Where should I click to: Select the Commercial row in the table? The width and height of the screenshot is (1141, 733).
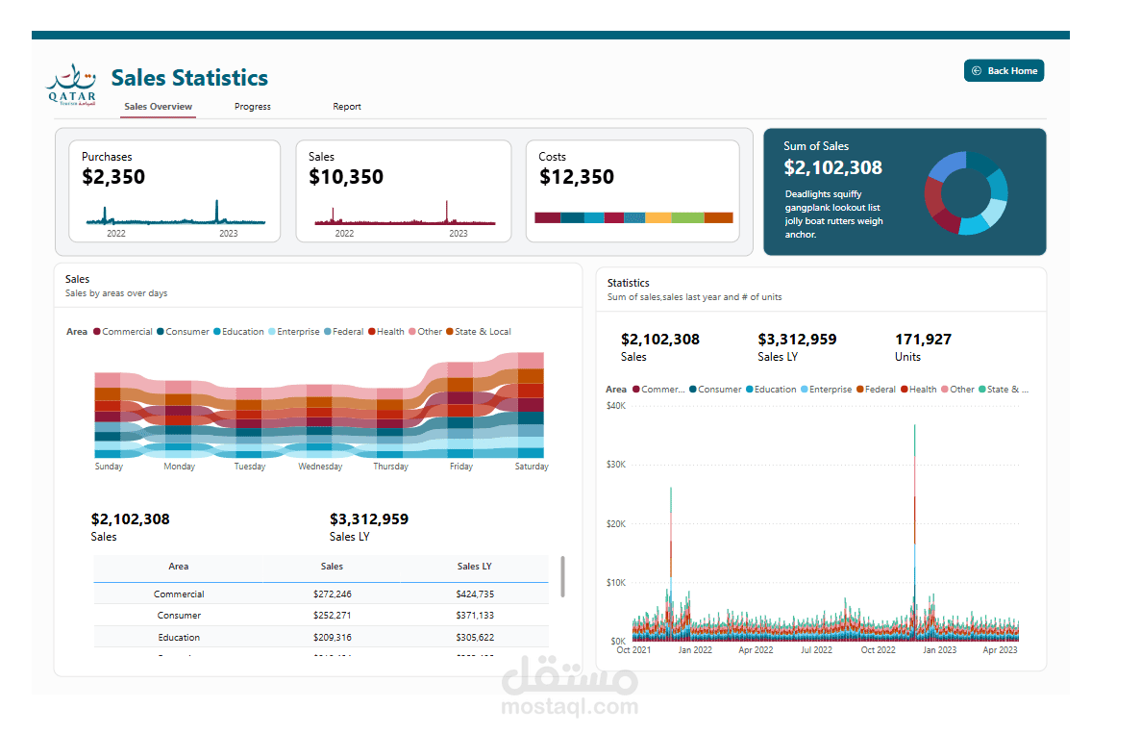(321, 594)
